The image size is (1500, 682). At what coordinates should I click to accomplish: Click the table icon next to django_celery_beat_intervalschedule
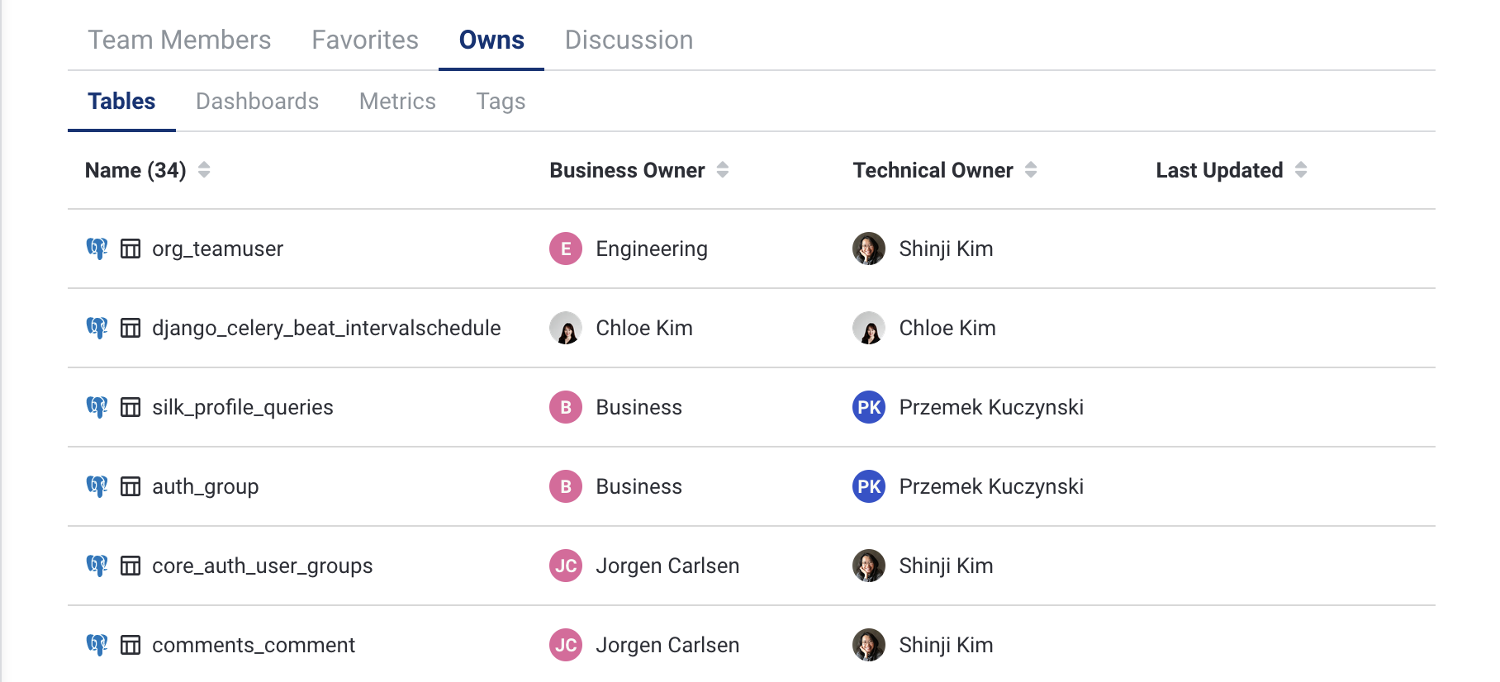click(131, 328)
